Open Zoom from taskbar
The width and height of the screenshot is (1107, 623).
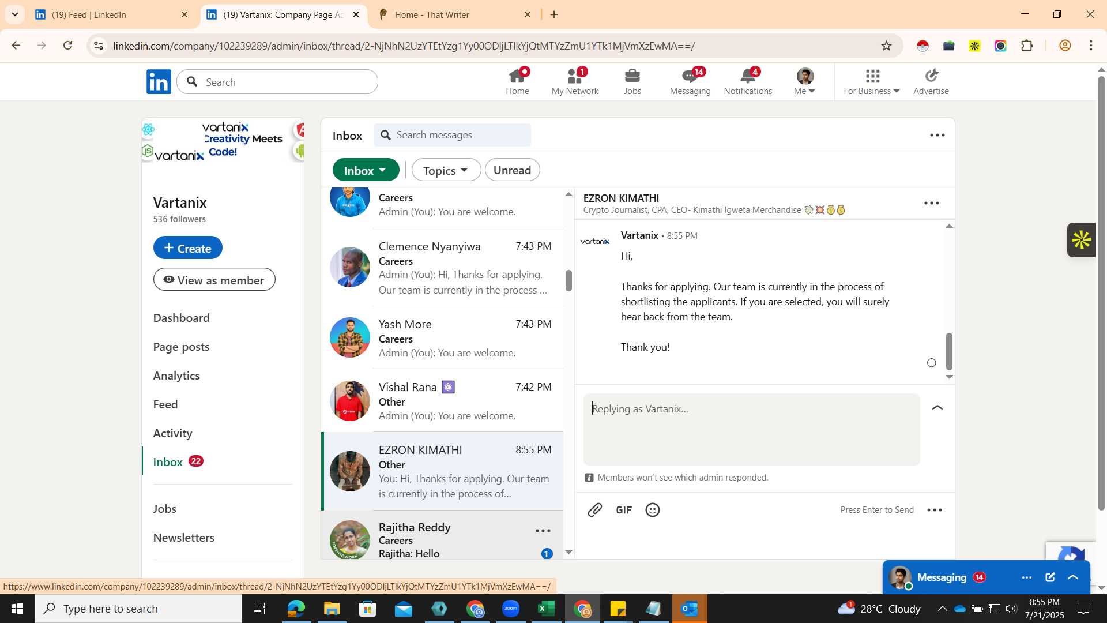click(x=511, y=609)
